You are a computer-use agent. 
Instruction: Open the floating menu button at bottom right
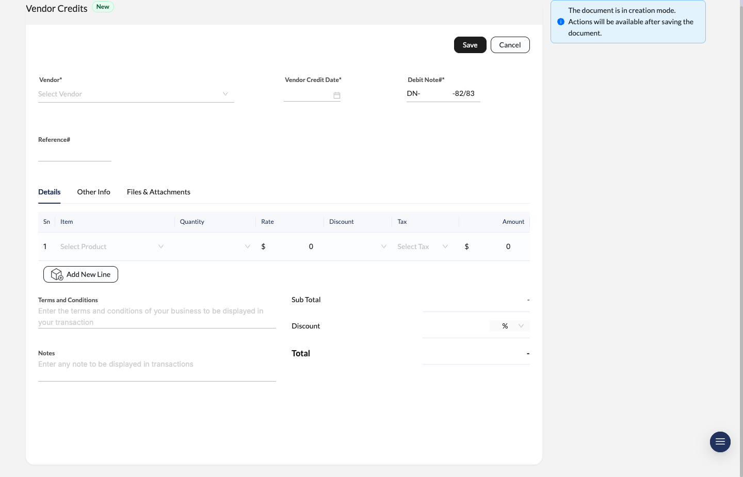click(720, 442)
